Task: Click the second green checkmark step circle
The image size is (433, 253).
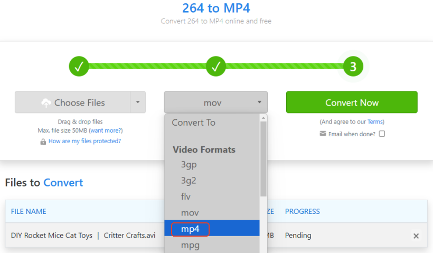Action: tap(216, 67)
